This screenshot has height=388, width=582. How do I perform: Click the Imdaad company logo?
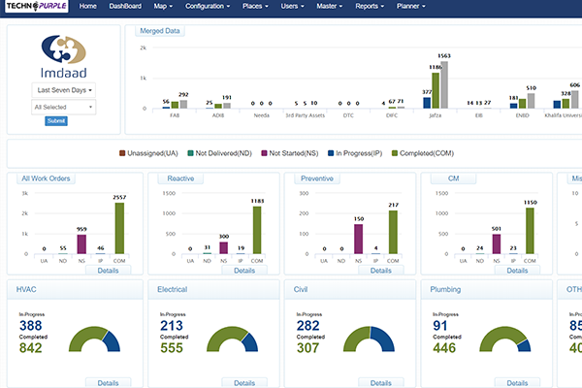pos(63,57)
